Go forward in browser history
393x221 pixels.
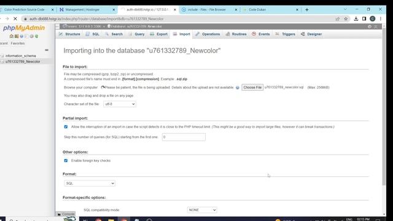7,19
